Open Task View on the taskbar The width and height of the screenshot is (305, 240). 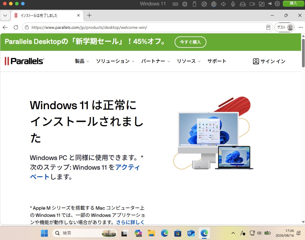pyautogui.click(x=125, y=233)
